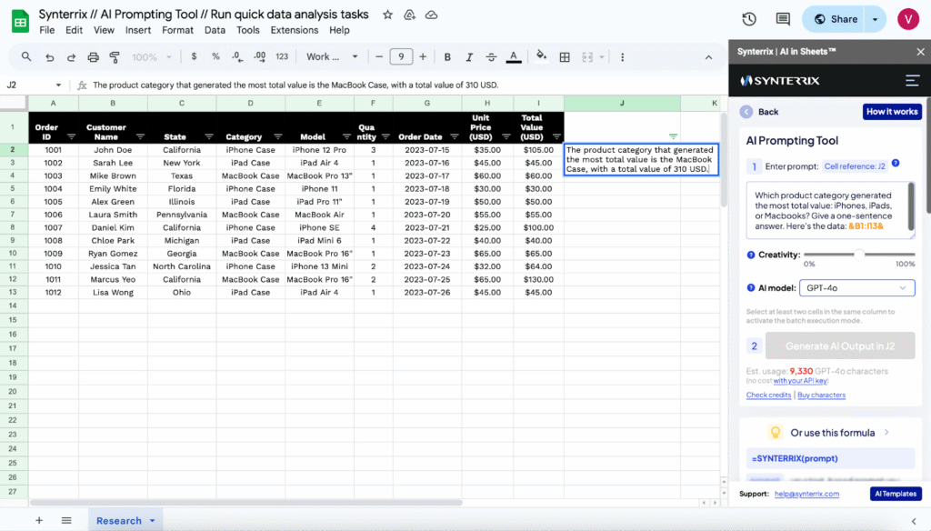Open the Extensions menu
The image size is (931, 531).
pyautogui.click(x=295, y=30)
